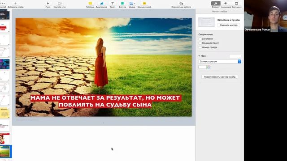Add a comment via the Комментарий icon
Image resolution: width=287 pixels, height=161 pixels.
click(x=144, y=3)
